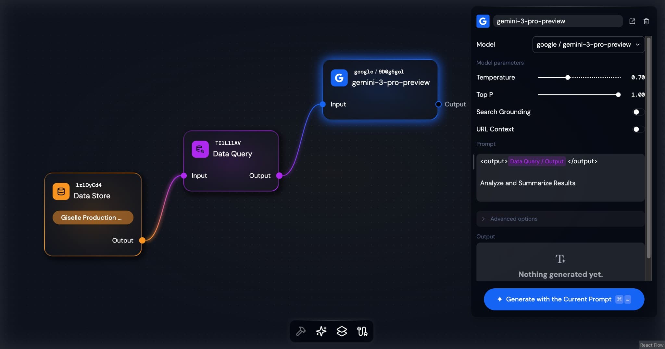The height and width of the screenshot is (349, 665).
Task: Open the layers tool in bottom toolbar
Action: 342,331
